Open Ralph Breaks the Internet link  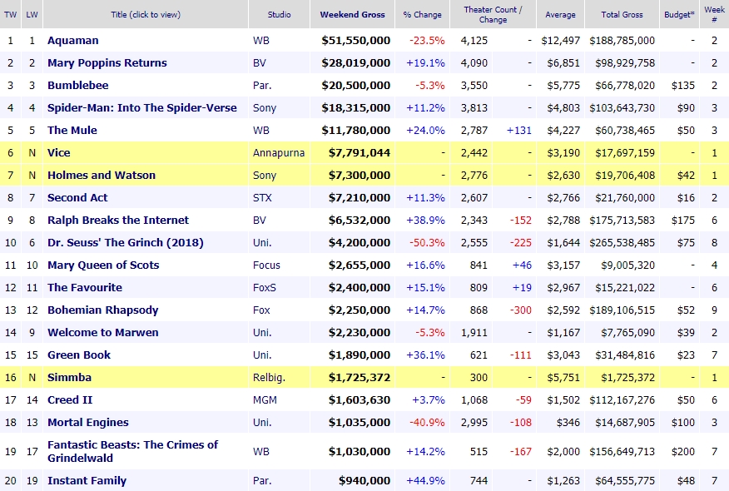click(117, 221)
